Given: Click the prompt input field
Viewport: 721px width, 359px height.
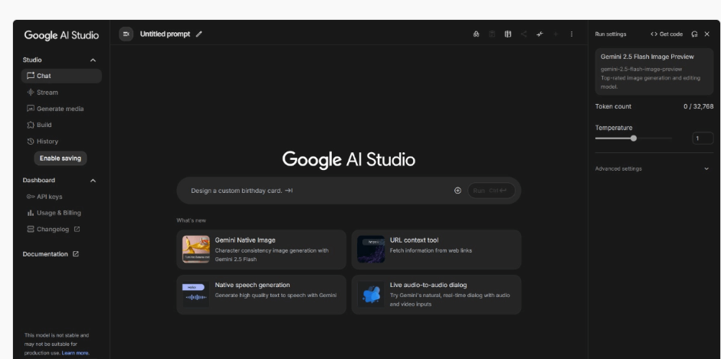Looking at the screenshot, I should 314,191.
